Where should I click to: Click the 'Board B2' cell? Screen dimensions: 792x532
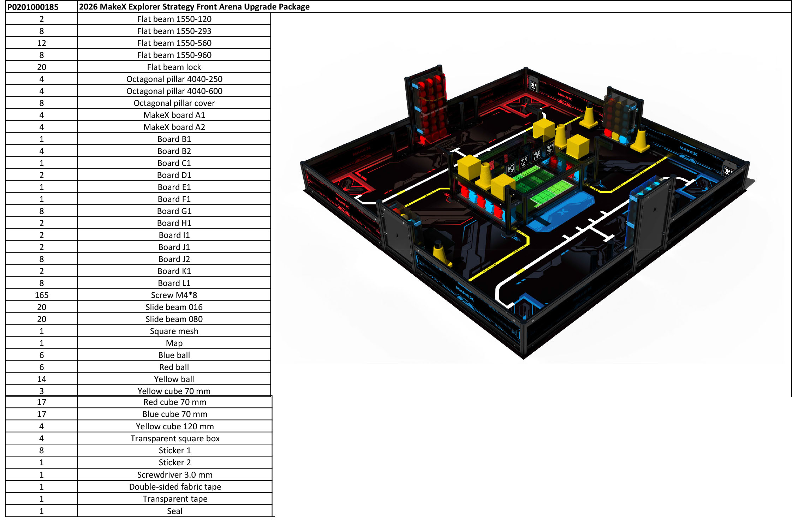click(x=174, y=151)
